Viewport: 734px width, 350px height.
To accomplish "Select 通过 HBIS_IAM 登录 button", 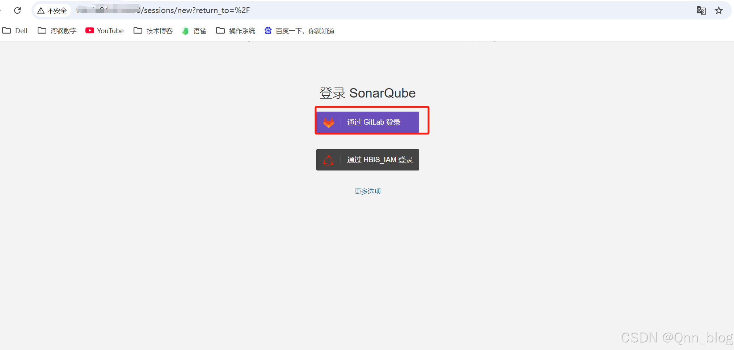I will pyautogui.click(x=367, y=160).
